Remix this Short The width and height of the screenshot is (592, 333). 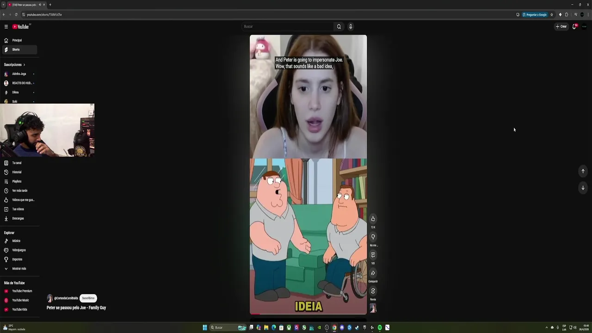tap(373, 291)
